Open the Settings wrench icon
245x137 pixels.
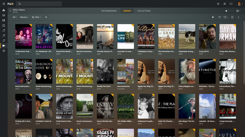pos(224,4)
